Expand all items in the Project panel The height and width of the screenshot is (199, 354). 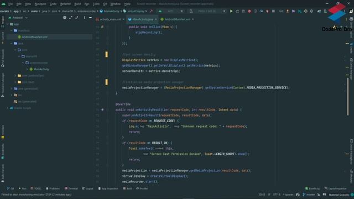pos(71,18)
